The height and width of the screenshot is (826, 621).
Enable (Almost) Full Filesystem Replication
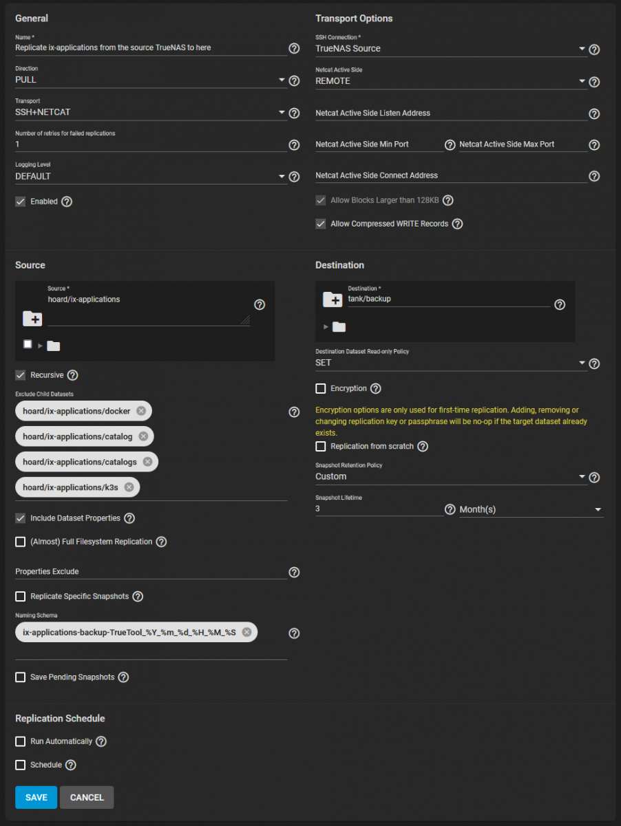[21, 542]
